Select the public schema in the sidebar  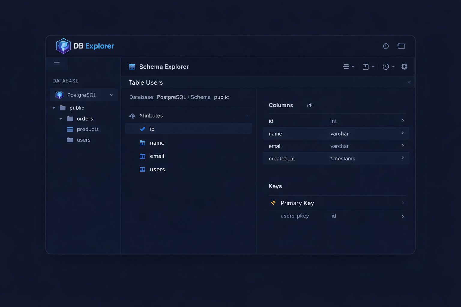tap(77, 108)
